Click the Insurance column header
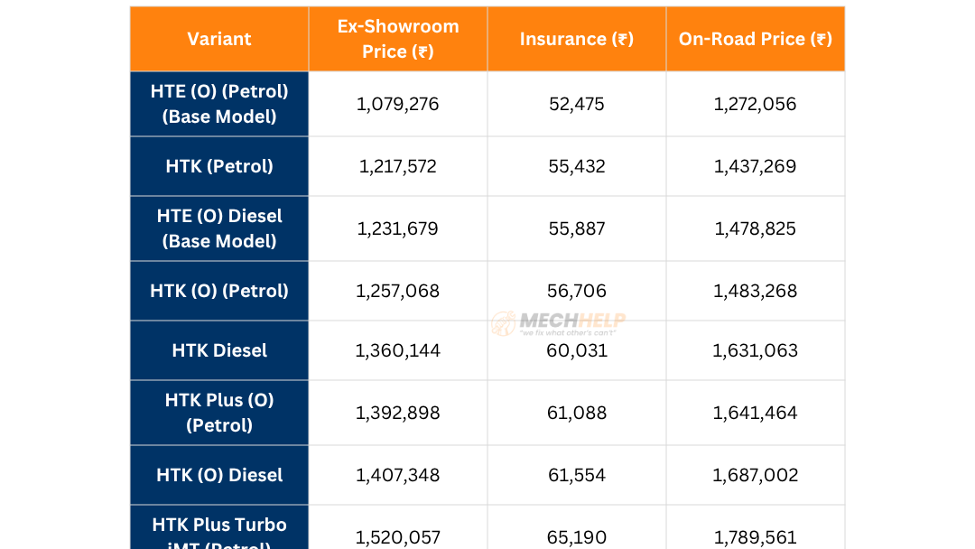975x549 pixels. (x=577, y=39)
